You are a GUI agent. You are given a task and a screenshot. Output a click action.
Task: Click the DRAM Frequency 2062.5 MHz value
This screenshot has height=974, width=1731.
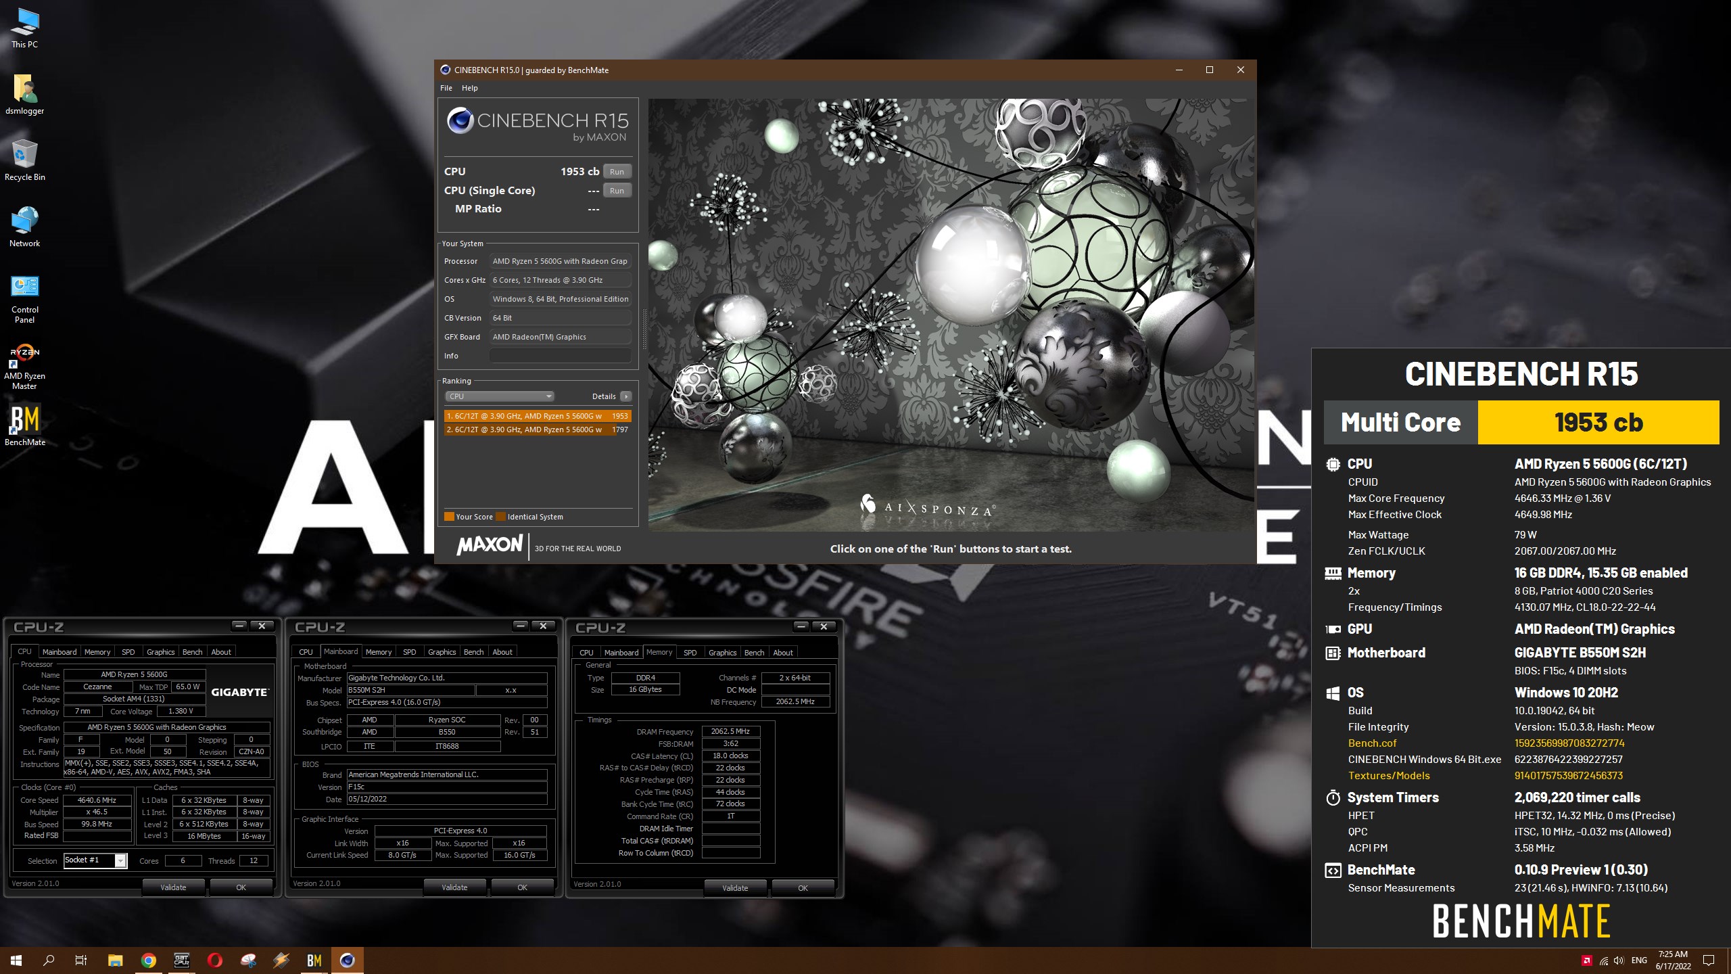tap(730, 731)
